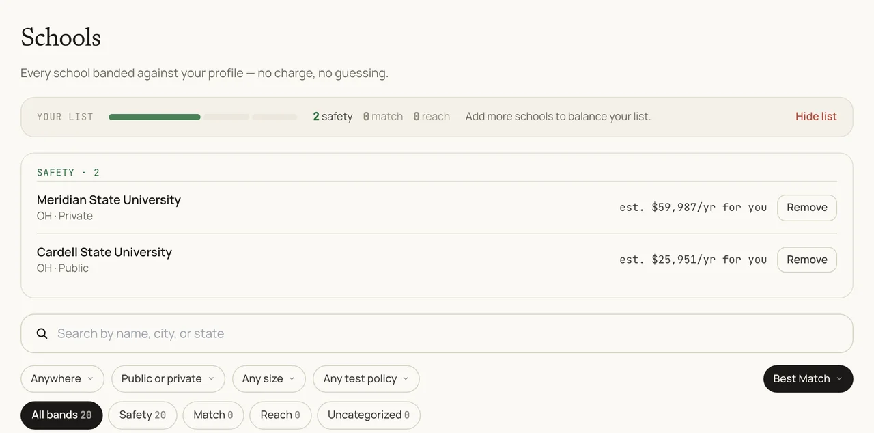This screenshot has height=433, width=874.
Task: Click the "2 safety" count
Action: 333,117
